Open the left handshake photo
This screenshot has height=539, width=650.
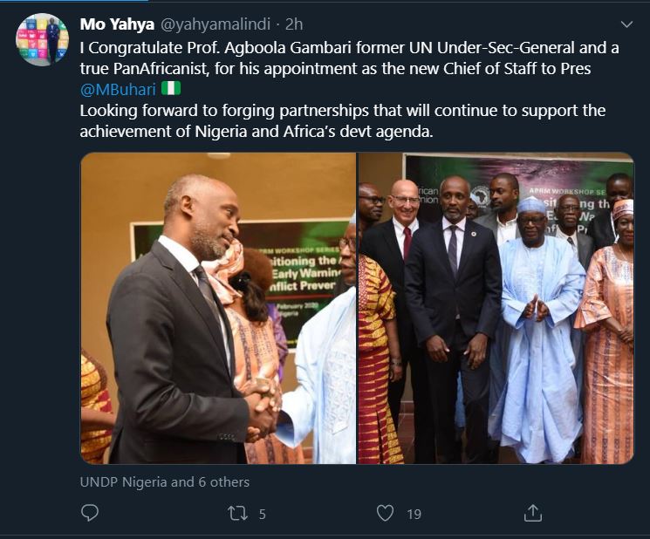click(218, 309)
